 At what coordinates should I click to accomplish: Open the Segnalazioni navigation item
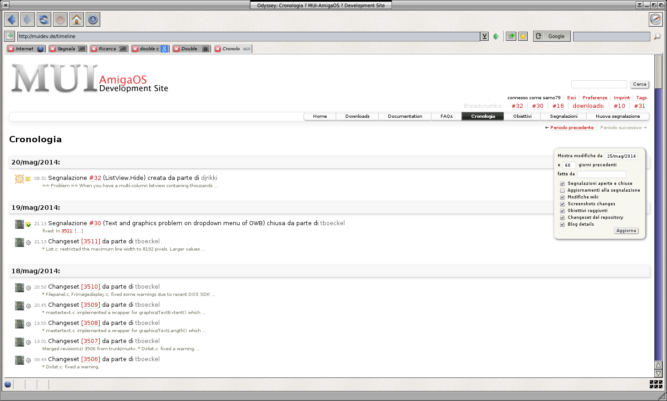564,116
